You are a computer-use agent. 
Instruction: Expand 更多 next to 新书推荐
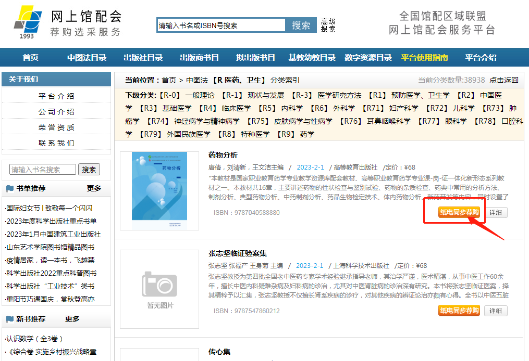(x=72, y=319)
